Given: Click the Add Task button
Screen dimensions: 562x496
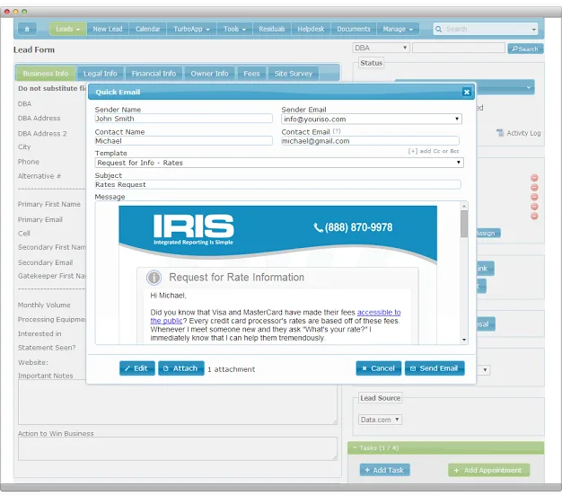Looking at the screenshot, I should (x=384, y=470).
